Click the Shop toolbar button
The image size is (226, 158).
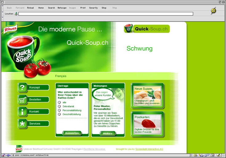point(104,8)
